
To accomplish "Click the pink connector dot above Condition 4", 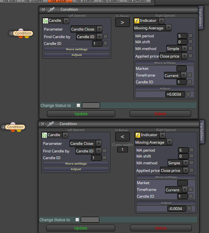I will point(13,123).
